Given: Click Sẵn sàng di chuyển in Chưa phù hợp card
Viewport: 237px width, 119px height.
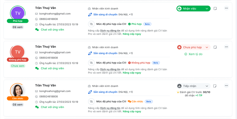Looking at the screenshot, I should point(105,53).
